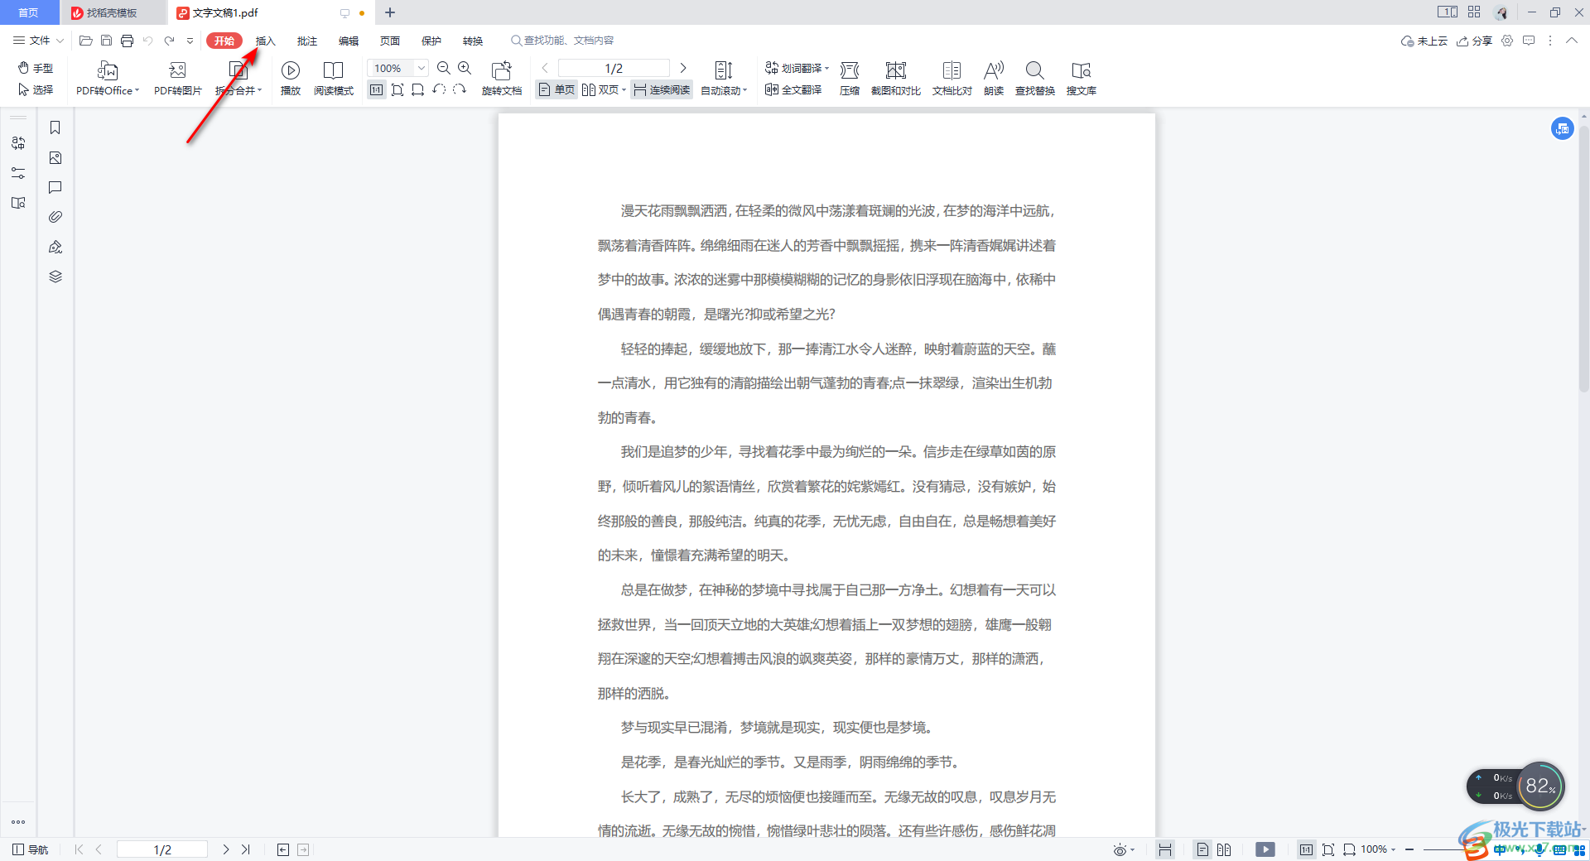Start read aloud
1590x861 pixels.
click(x=994, y=79)
